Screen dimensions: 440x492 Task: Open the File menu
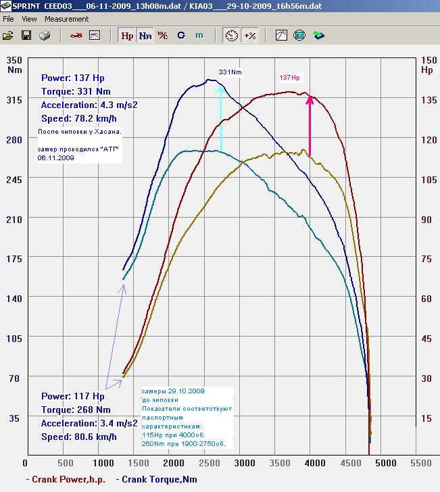coord(8,20)
